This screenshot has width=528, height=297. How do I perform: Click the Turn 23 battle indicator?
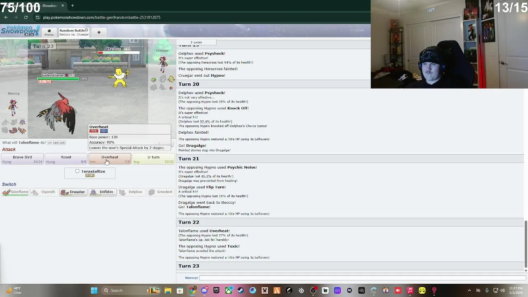(43, 46)
